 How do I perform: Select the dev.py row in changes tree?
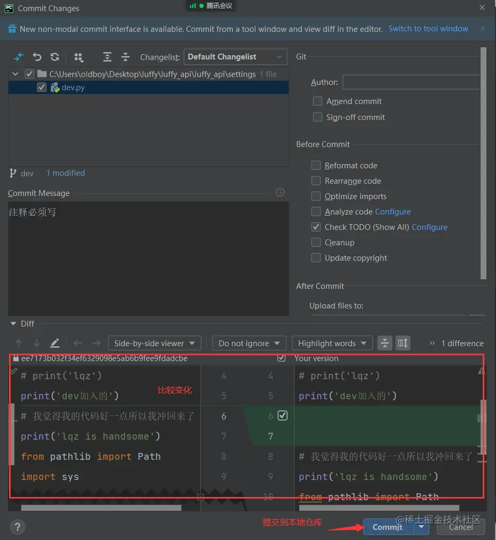148,88
